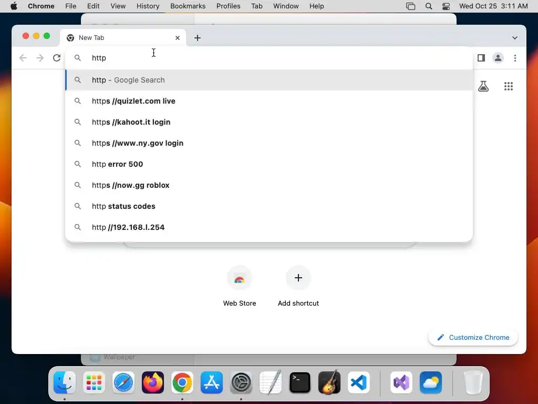Open Finder from the Dock
This screenshot has width=538, height=404.
(65, 382)
